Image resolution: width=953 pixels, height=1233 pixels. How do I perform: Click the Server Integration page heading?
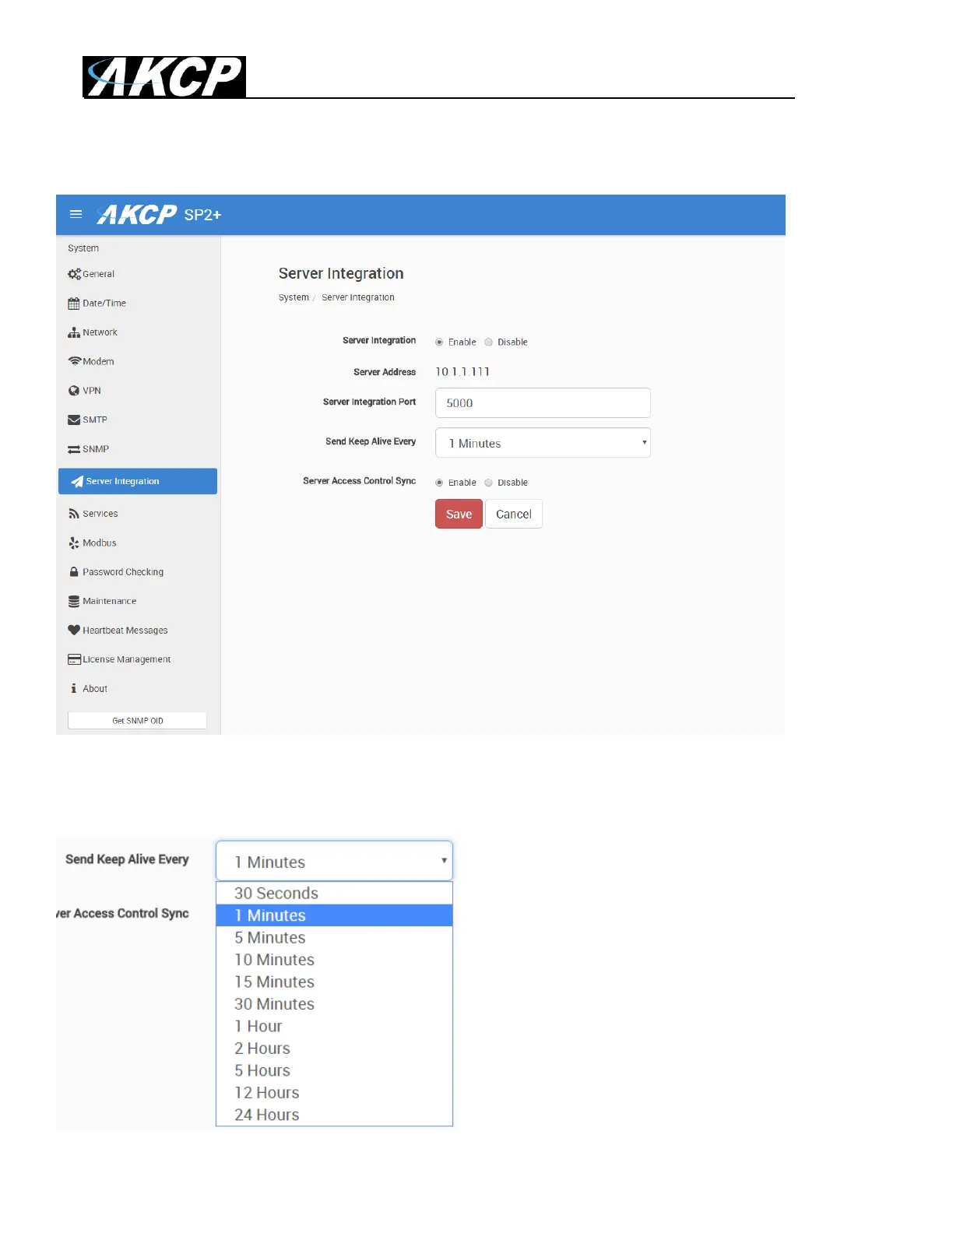click(341, 273)
